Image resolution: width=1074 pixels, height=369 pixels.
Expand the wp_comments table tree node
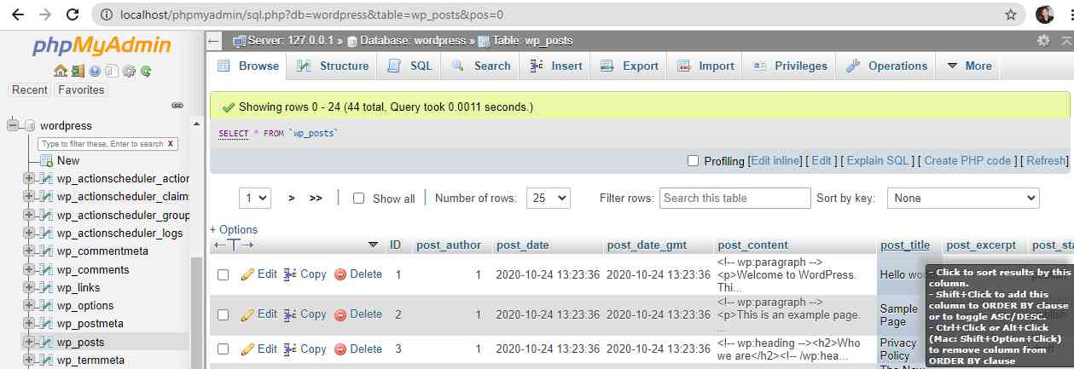coord(29,269)
